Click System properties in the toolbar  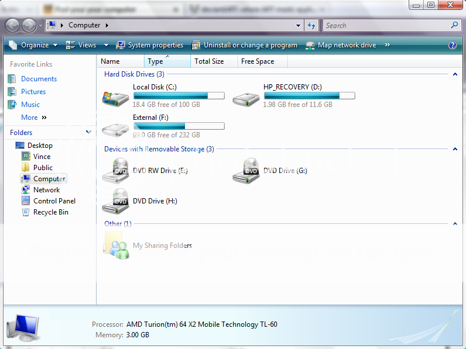(150, 45)
